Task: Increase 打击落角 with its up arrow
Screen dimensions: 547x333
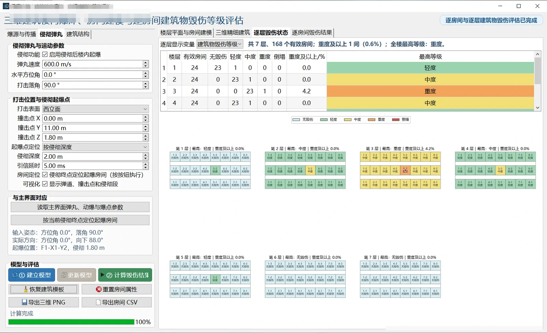Action: tap(146, 83)
